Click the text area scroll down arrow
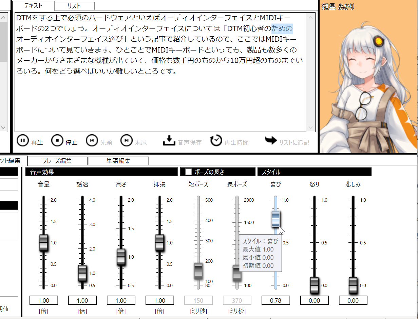Viewport: 418px width, 319px height. tap(311, 127)
